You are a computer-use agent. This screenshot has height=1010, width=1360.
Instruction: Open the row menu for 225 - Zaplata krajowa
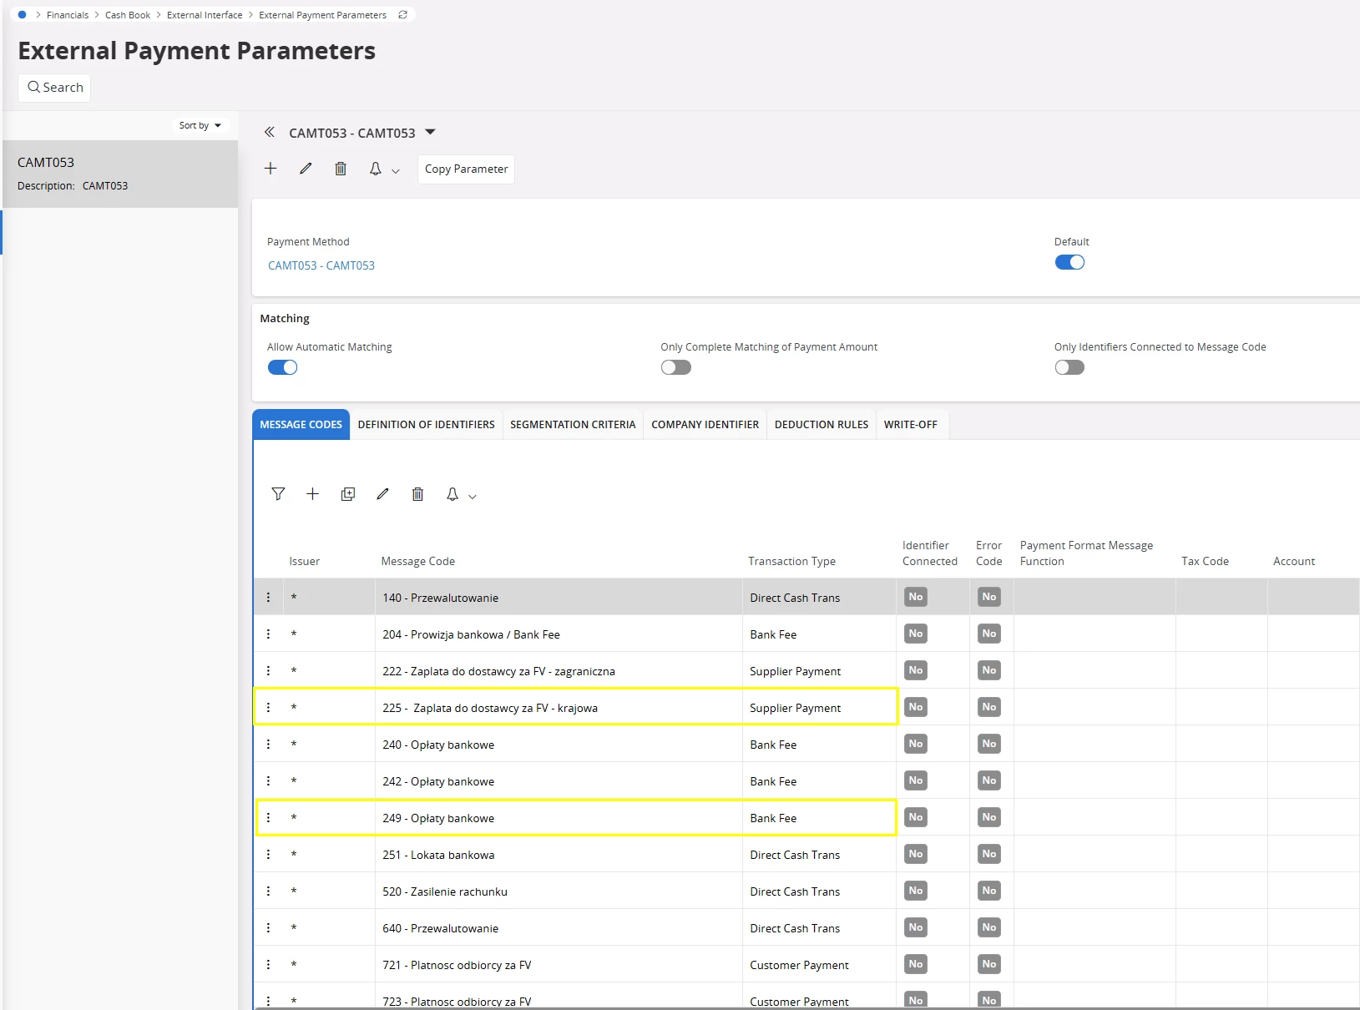click(x=268, y=708)
